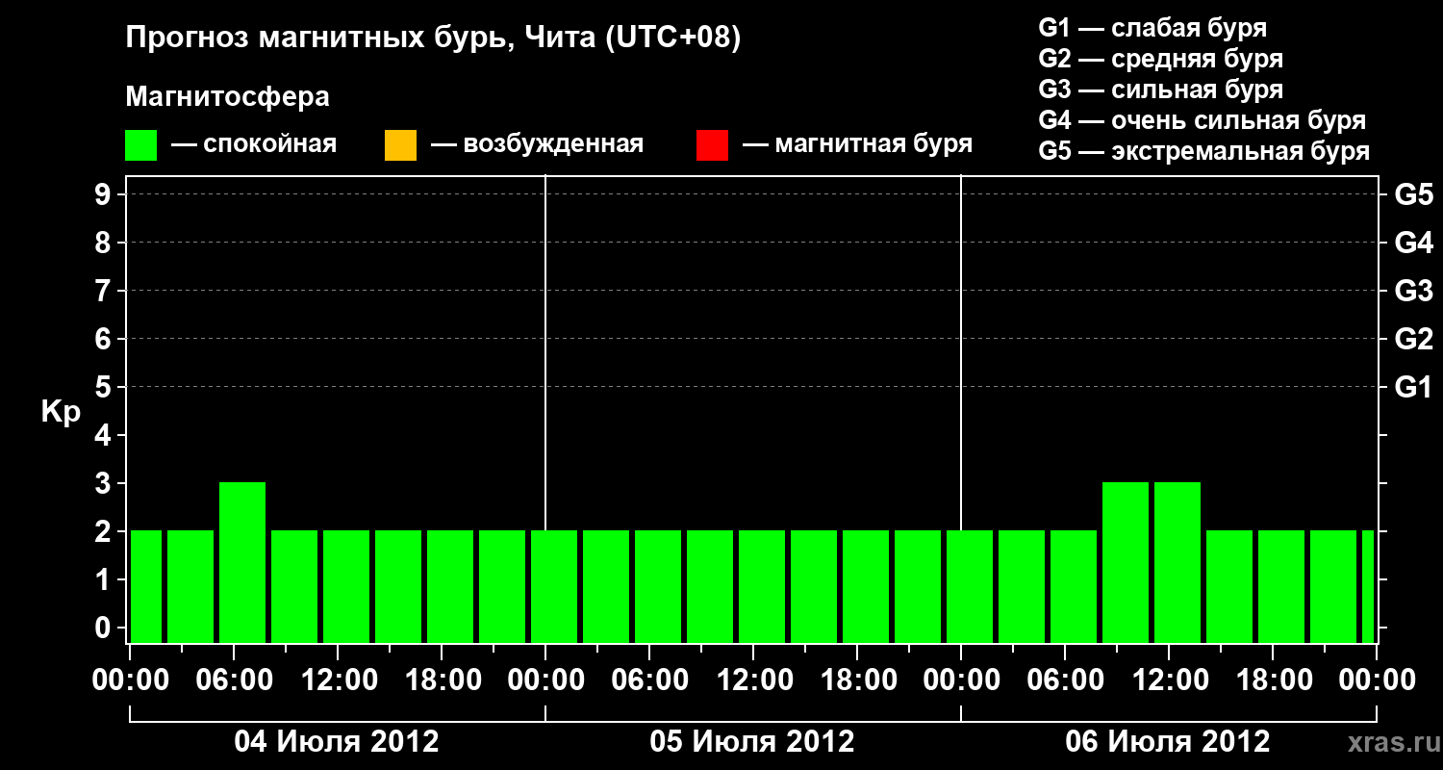Image resolution: width=1443 pixels, height=770 pixels.
Task: Click the 'G3' label on the right axis
Action: [x=1413, y=292]
